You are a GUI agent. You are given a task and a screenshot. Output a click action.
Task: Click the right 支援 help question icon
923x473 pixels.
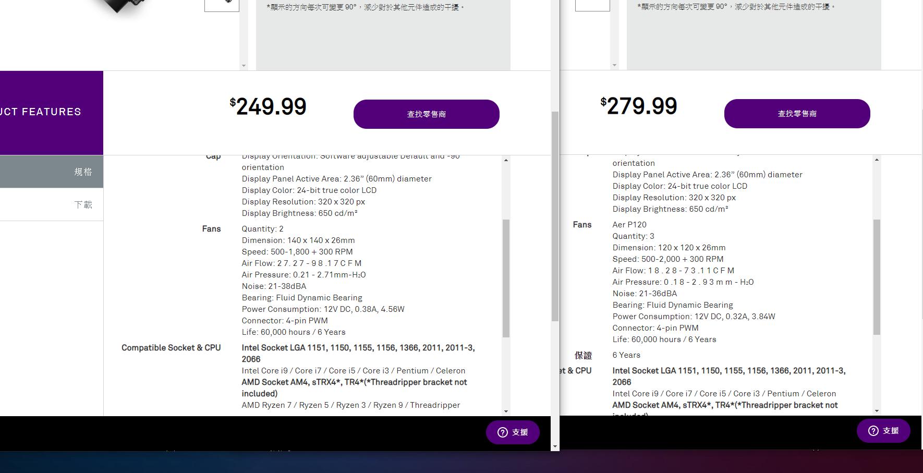[x=873, y=431]
